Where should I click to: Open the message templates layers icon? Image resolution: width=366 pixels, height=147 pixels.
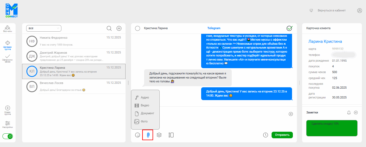159,135
